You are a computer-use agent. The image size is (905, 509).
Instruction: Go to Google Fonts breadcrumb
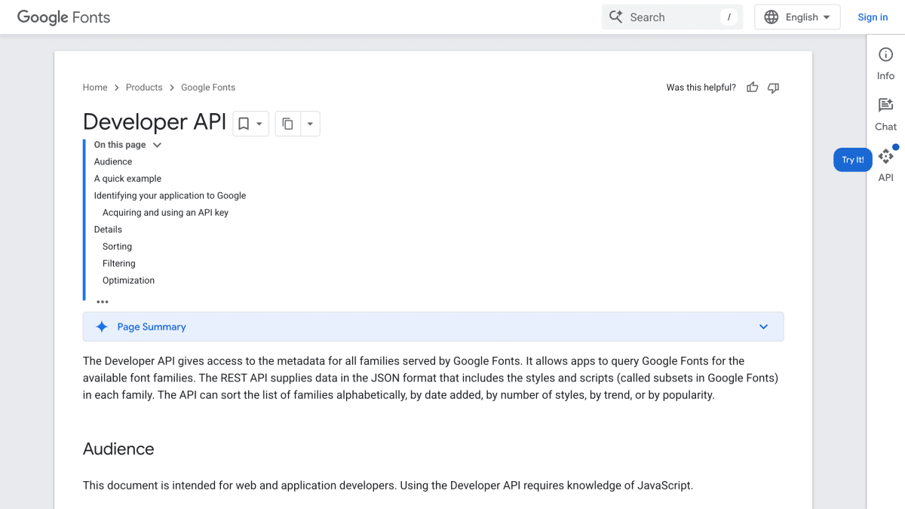(x=208, y=87)
